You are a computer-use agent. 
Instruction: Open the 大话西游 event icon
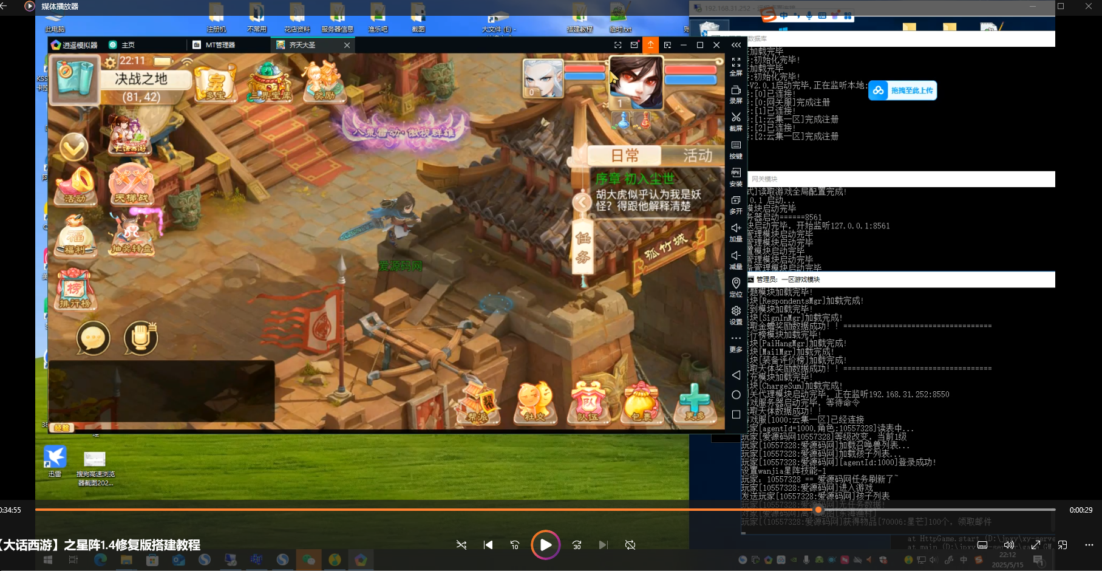tap(129, 134)
